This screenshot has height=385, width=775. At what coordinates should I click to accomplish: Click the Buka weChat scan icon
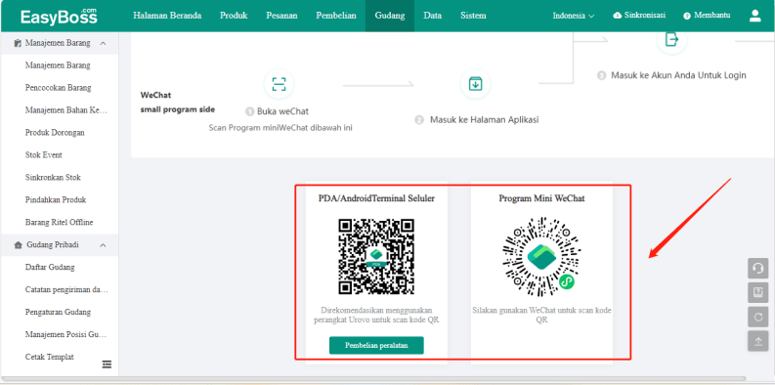tap(279, 84)
